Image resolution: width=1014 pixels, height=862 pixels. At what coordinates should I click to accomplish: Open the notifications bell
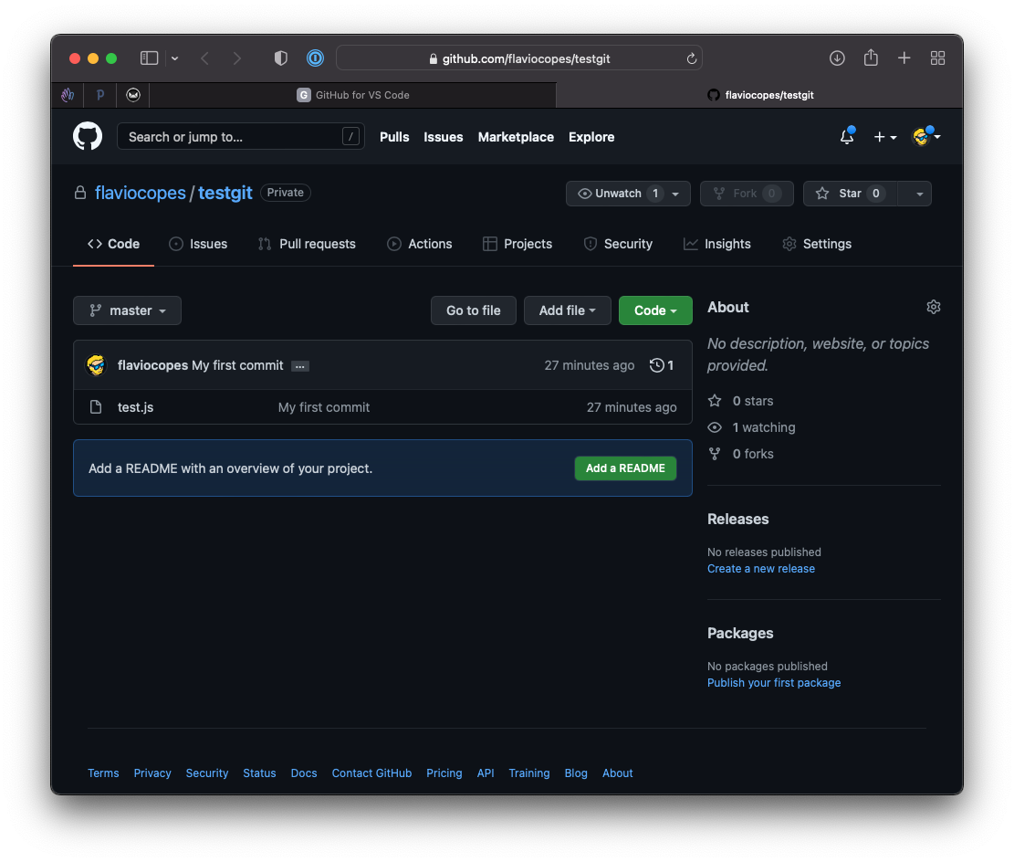coord(847,137)
